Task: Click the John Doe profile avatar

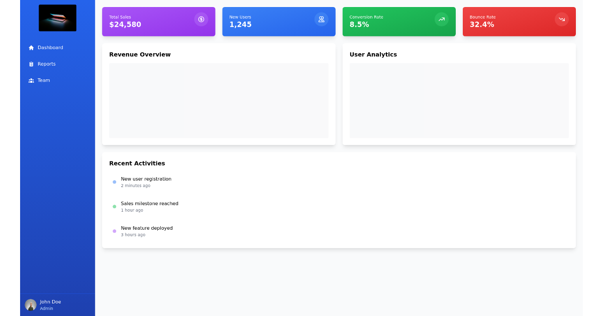Action: pyautogui.click(x=30, y=304)
